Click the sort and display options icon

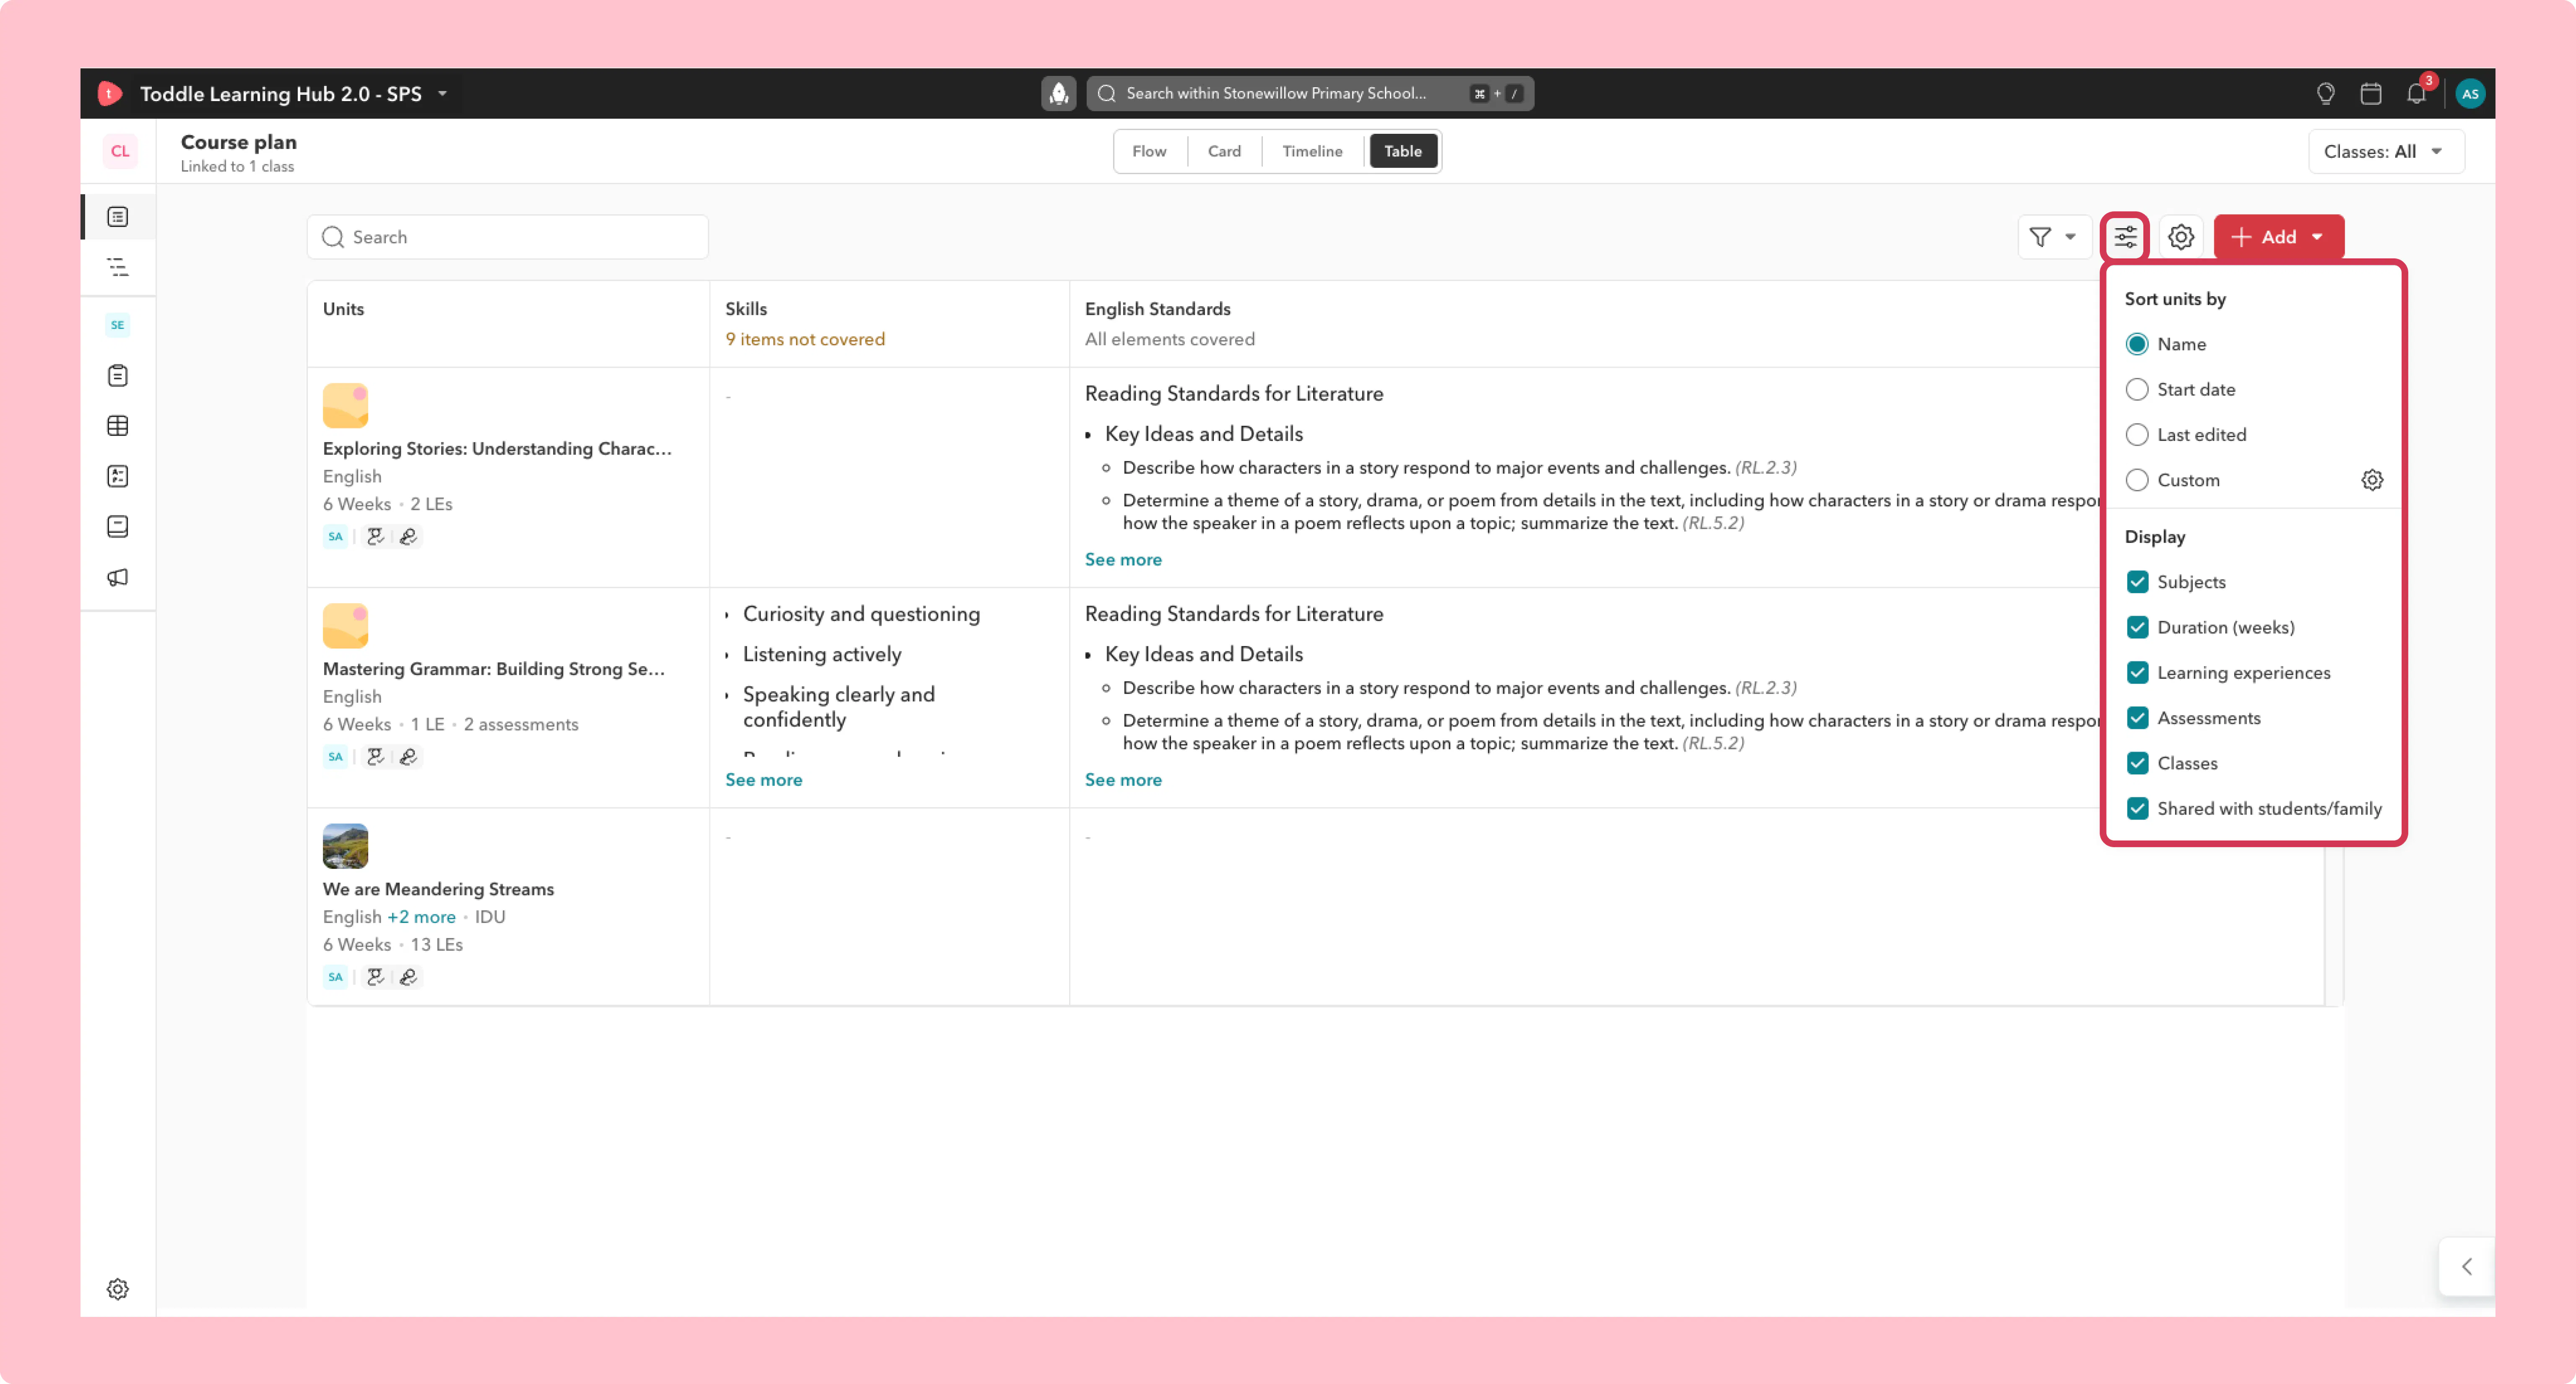(2125, 237)
